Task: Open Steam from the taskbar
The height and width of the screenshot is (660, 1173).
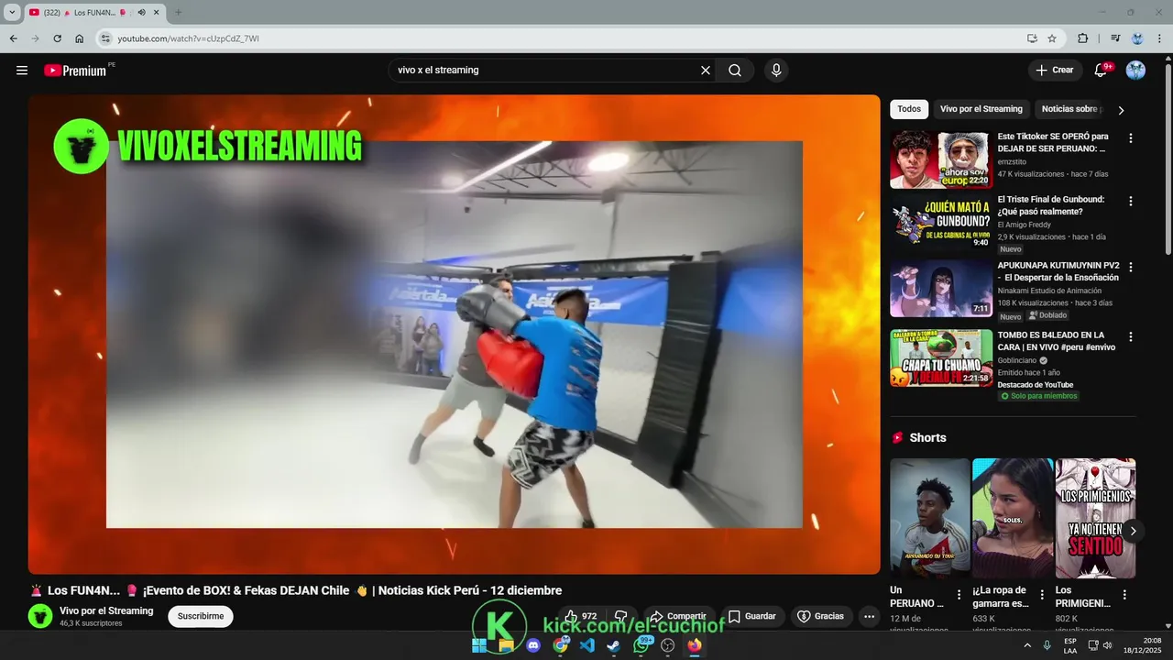Action: pyautogui.click(x=614, y=645)
